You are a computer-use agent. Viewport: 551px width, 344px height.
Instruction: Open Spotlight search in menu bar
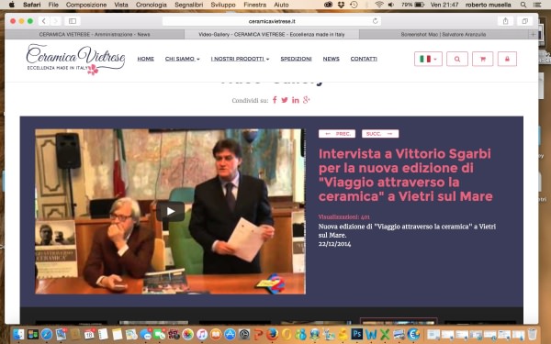(x=523, y=5)
